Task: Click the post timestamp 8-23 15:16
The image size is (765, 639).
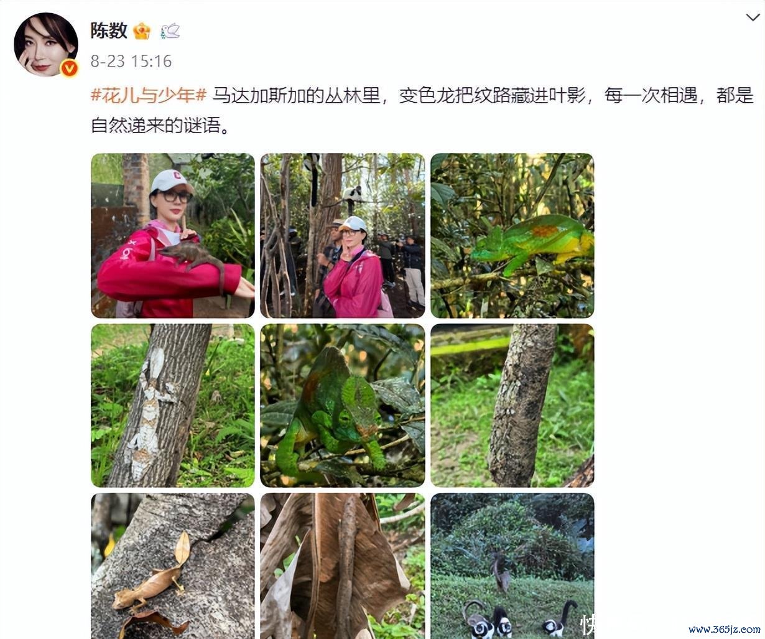Action: pos(131,61)
